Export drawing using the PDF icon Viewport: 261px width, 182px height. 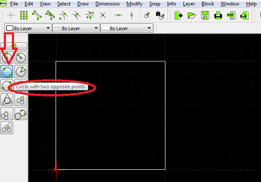(x=231, y=15)
